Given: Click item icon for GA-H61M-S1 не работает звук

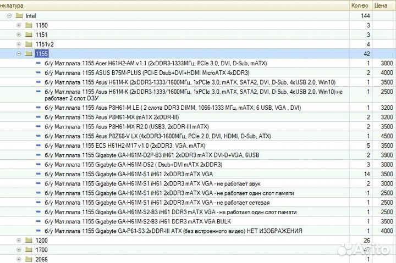Looking at the screenshot, I should coord(38,183).
